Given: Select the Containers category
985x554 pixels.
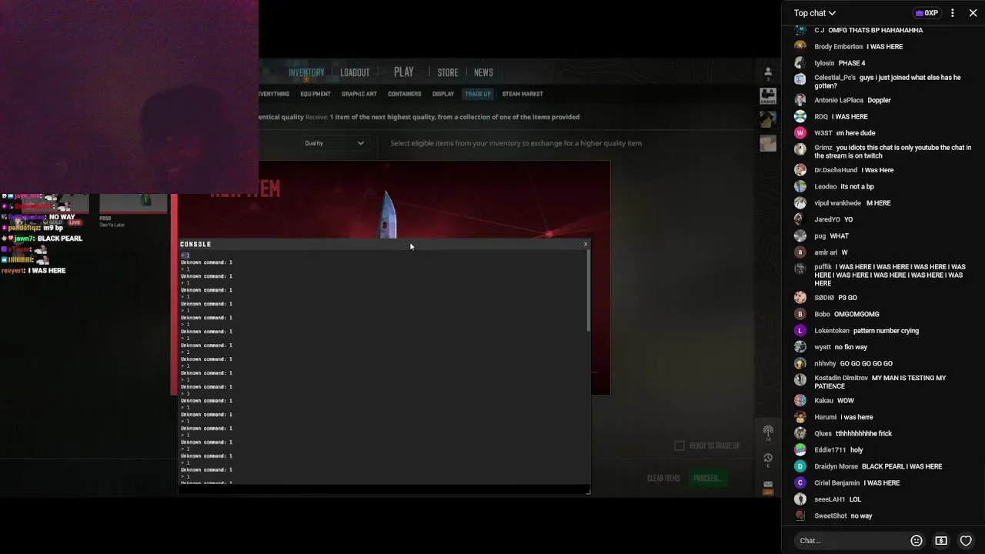Looking at the screenshot, I should (x=405, y=94).
